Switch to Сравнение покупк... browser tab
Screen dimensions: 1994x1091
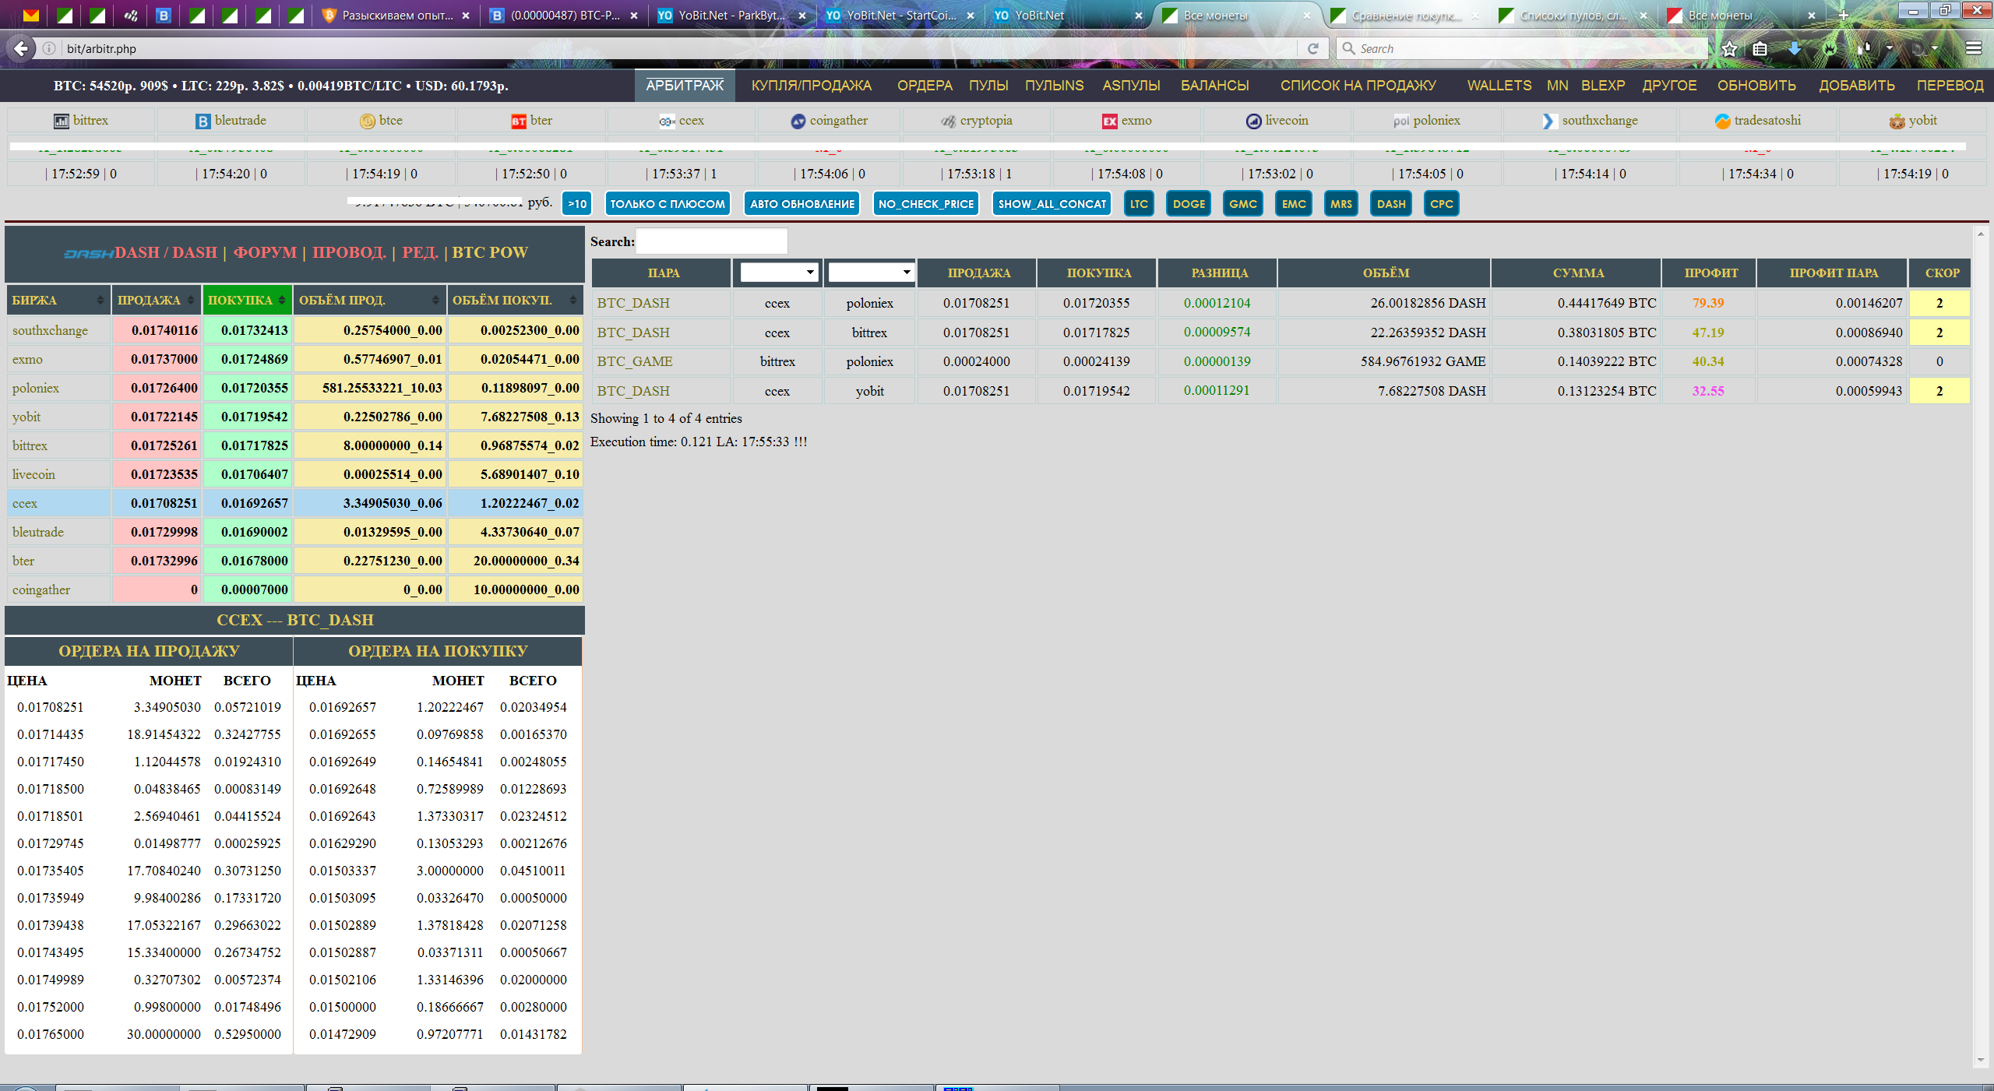(x=1406, y=15)
